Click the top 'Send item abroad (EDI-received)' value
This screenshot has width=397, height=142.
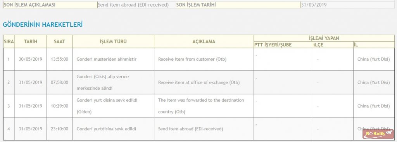point(133,5)
